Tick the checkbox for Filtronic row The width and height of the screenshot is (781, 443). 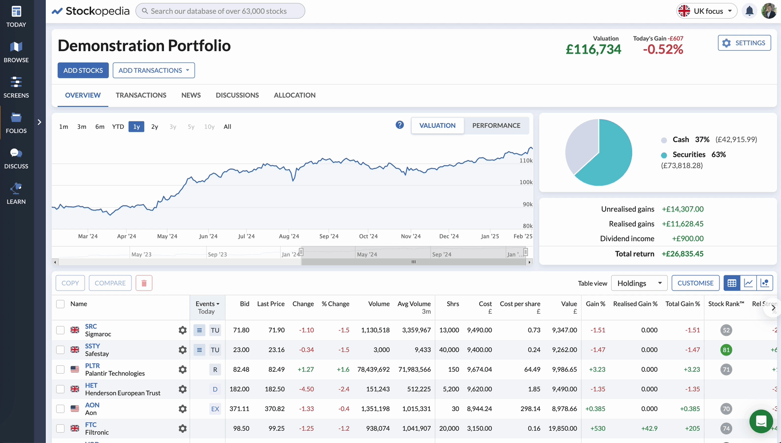pyautogui.click(x=60, y=428)
